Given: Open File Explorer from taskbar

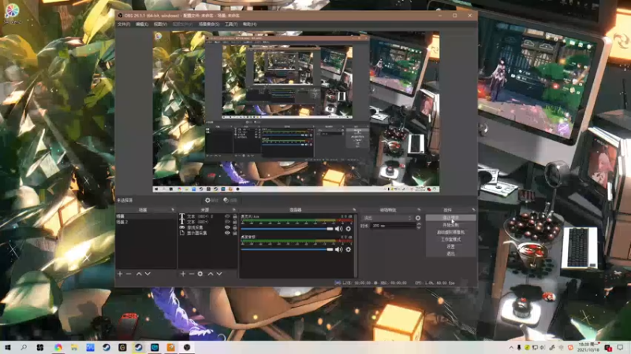Looking at the screenshot, I should [x=74, y=347].
